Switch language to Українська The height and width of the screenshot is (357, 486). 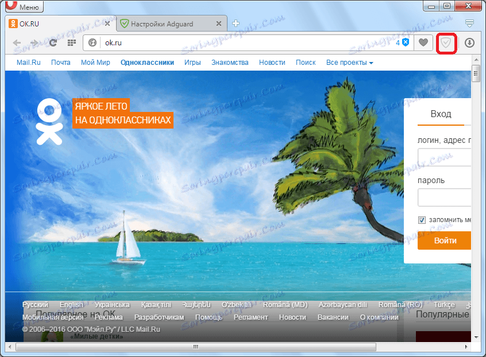[x=112, y=305]
